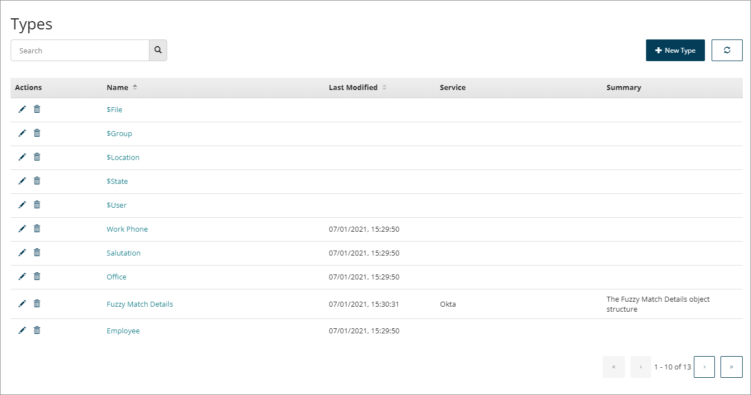751x395 pixels.
Task: Refresh the Types list
Action: coord(727,50)
